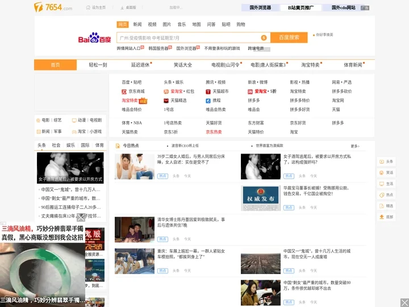The image size is (409, 307).
Task: Click the Tmall cat icon for 天猫精选
Action: [x=166, y=101]
